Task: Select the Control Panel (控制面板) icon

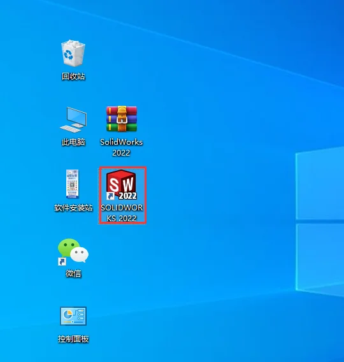Action: tap(73, 316)
